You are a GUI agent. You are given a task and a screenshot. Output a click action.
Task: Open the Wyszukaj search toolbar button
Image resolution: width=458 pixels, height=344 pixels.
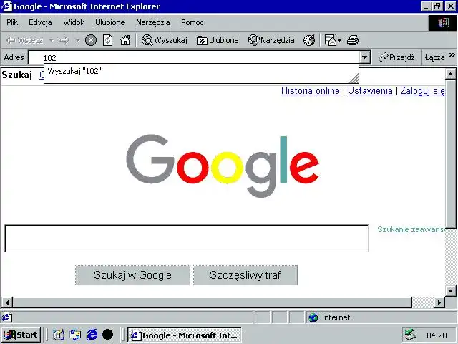click(x=164, y=40)
